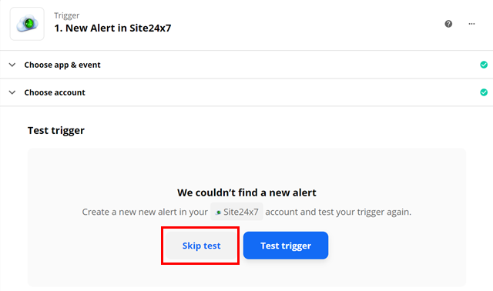Screen dimensions: 493x291
Task: Click green checkmark beside Choose app & event
Action: (484, 65)
